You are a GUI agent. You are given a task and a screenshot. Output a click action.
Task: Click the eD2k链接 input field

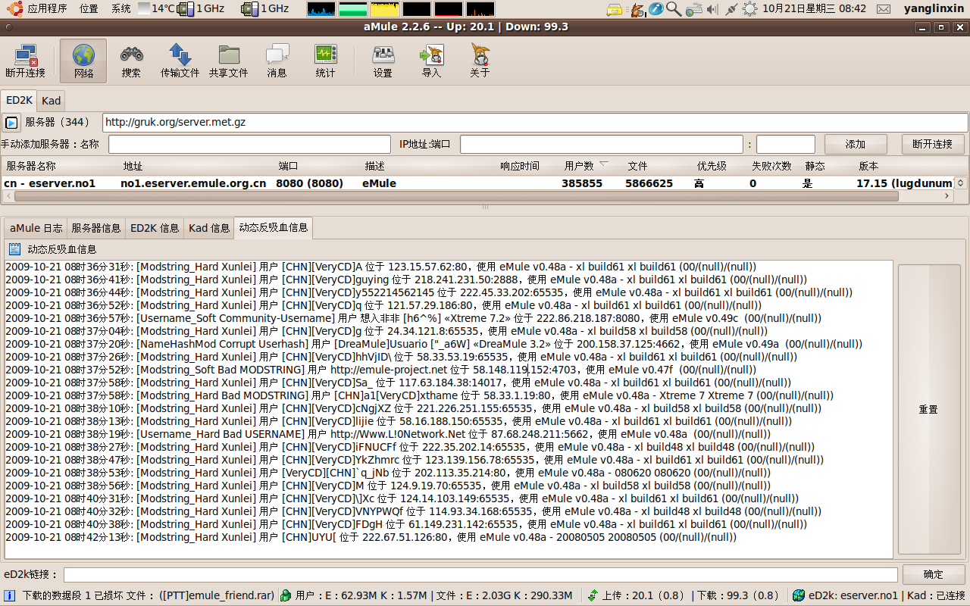point(480,575)
